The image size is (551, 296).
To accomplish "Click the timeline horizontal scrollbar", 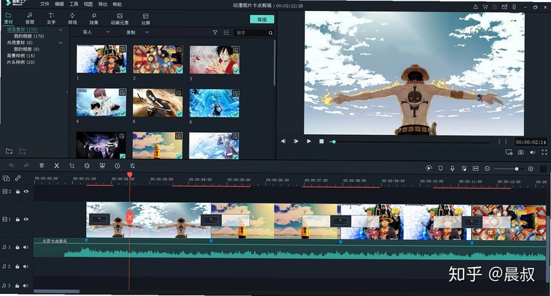I will tap(56, 291).
